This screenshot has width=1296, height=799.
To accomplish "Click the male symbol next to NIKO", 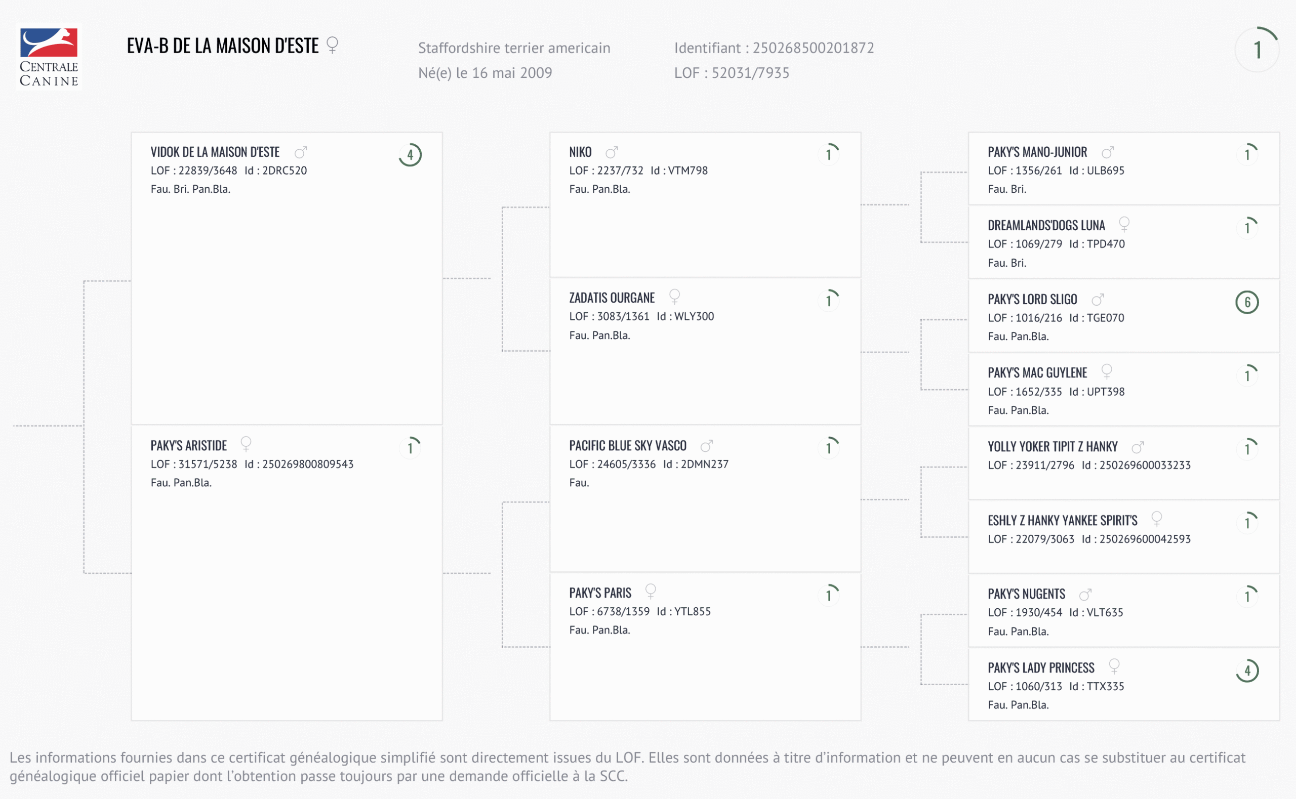I will pyautogui.click(x=612, y=153).
